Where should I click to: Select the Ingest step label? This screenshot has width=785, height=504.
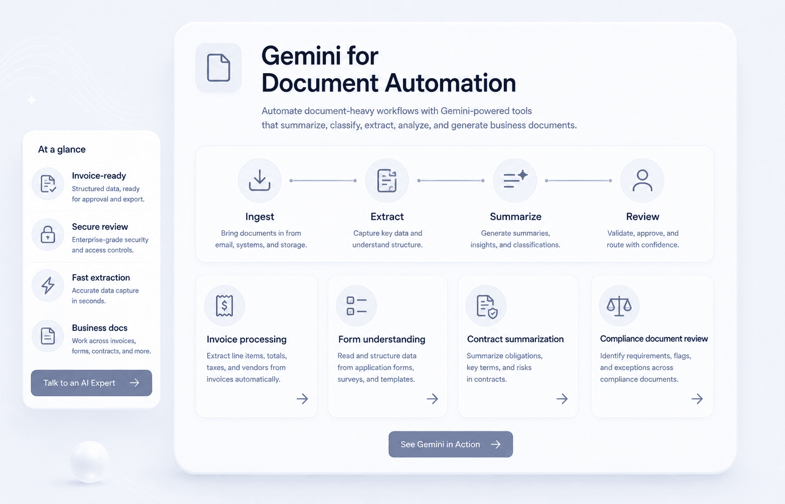(x=260, y=217)
